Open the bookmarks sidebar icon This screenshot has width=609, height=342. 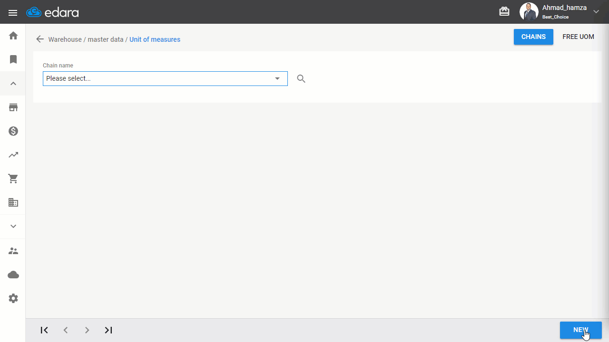click(13, 59)
